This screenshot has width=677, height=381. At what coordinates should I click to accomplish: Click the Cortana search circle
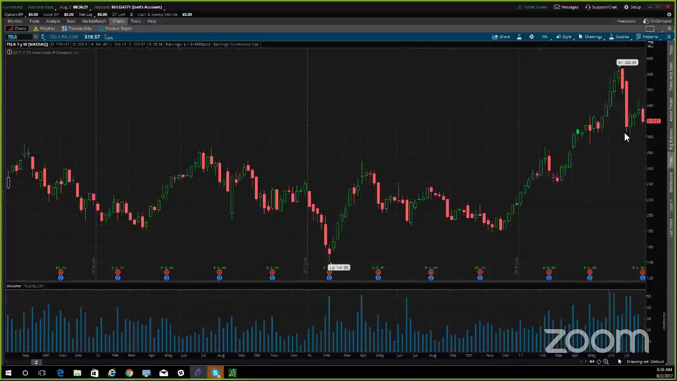pyautogui.click(x=25, y=374)
